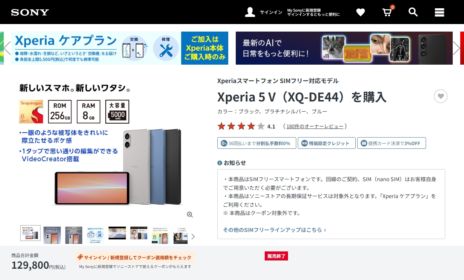Screen dimensions: 464x280
Task: Click サインイン / 新規登録 coupon check button
Action: click(x=135, y=257)
